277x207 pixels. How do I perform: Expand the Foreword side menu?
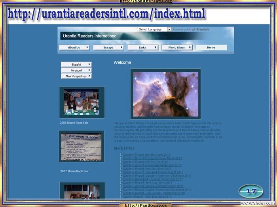pos(76,70)
